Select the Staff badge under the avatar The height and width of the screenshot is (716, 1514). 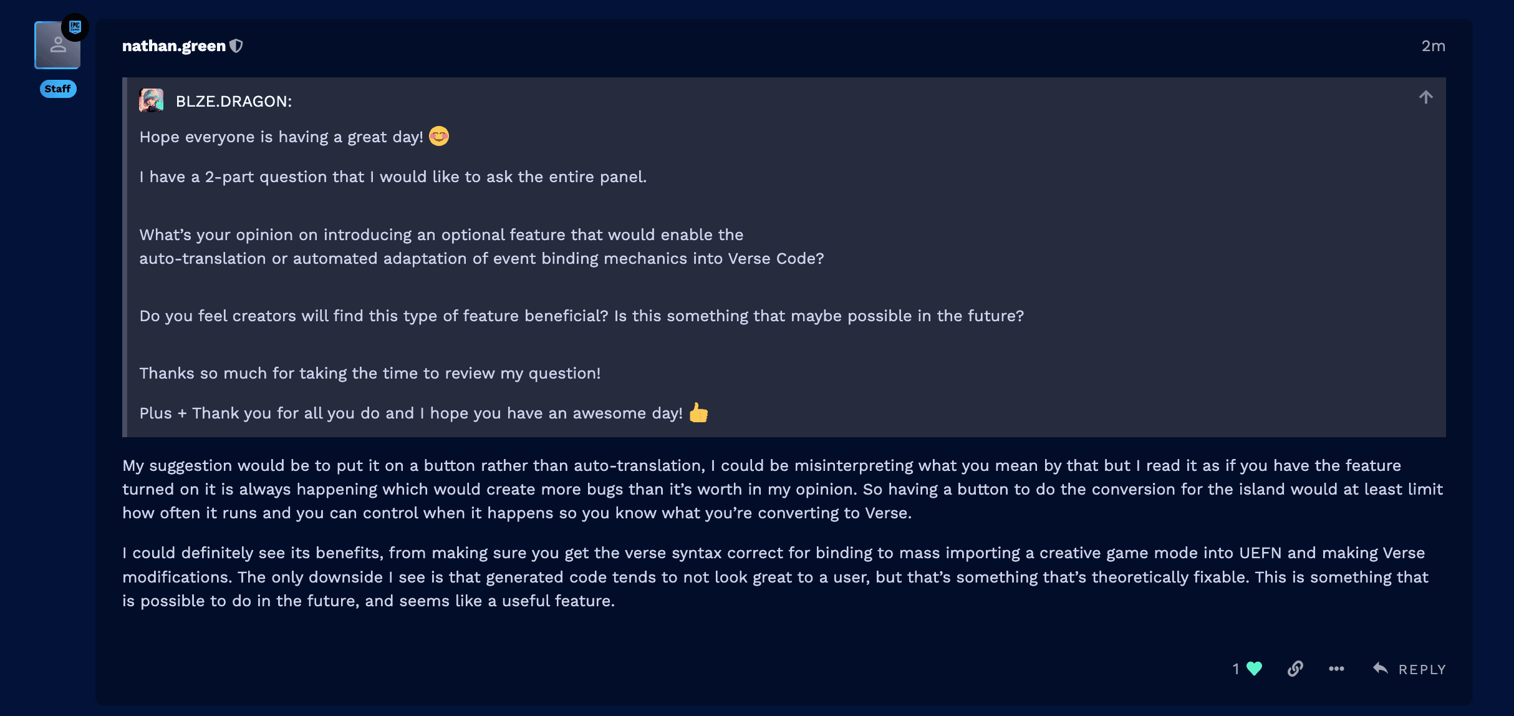point(58,89)
